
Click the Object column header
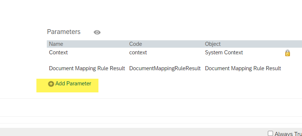(213, 44)
